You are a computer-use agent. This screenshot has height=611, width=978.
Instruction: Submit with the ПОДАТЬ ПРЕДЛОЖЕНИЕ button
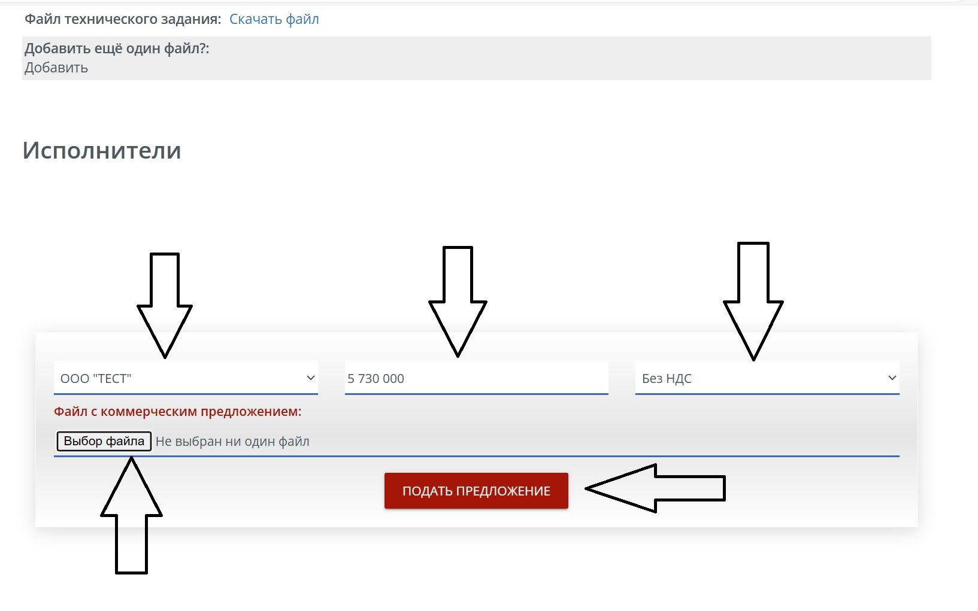476,491
